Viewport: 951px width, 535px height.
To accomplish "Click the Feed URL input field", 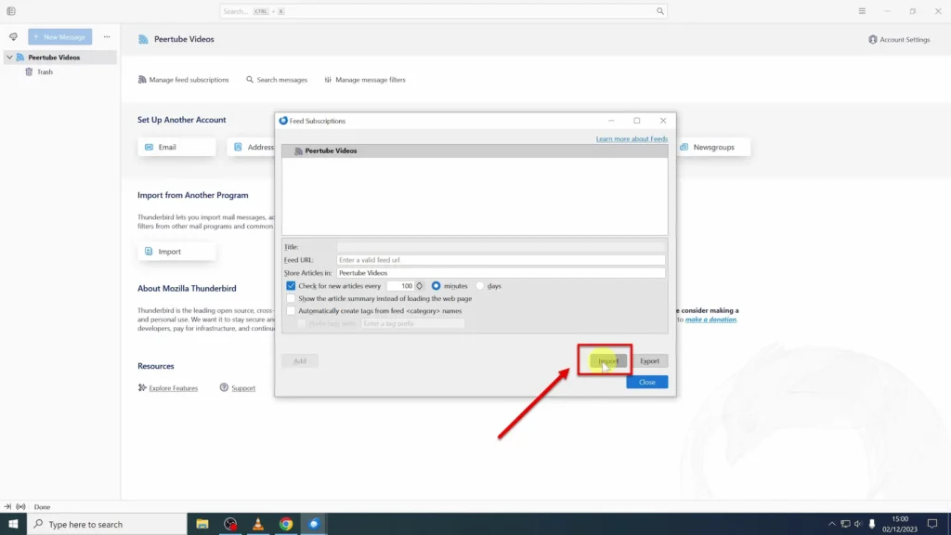I will pos(501,260).
